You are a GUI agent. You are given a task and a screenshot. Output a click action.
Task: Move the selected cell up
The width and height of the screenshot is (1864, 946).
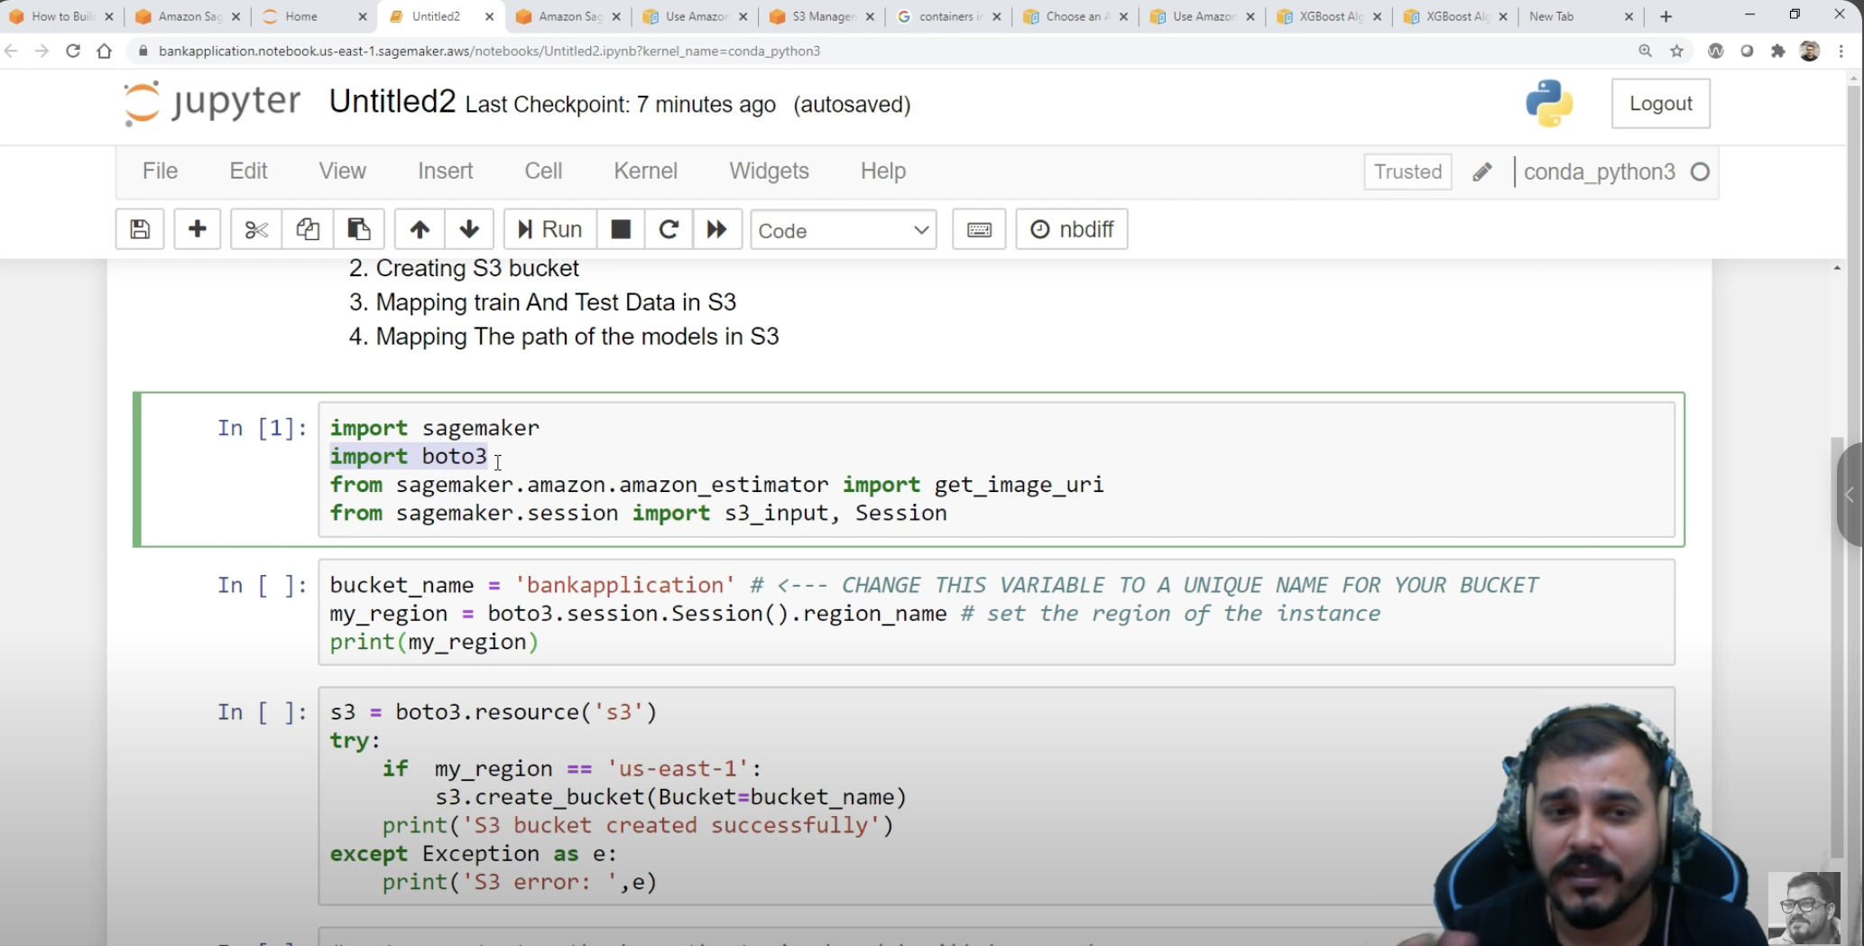(419, 228)
